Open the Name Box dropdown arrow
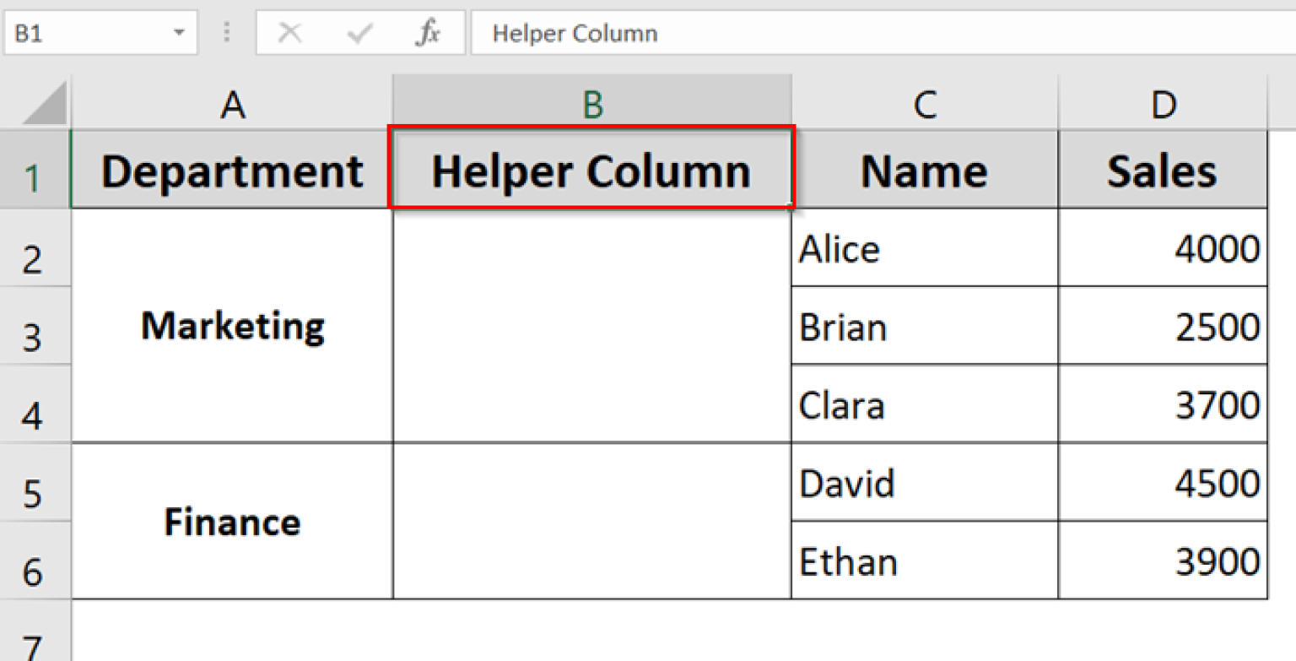Viewport: 1296px width, 661px height. (179, 34)
